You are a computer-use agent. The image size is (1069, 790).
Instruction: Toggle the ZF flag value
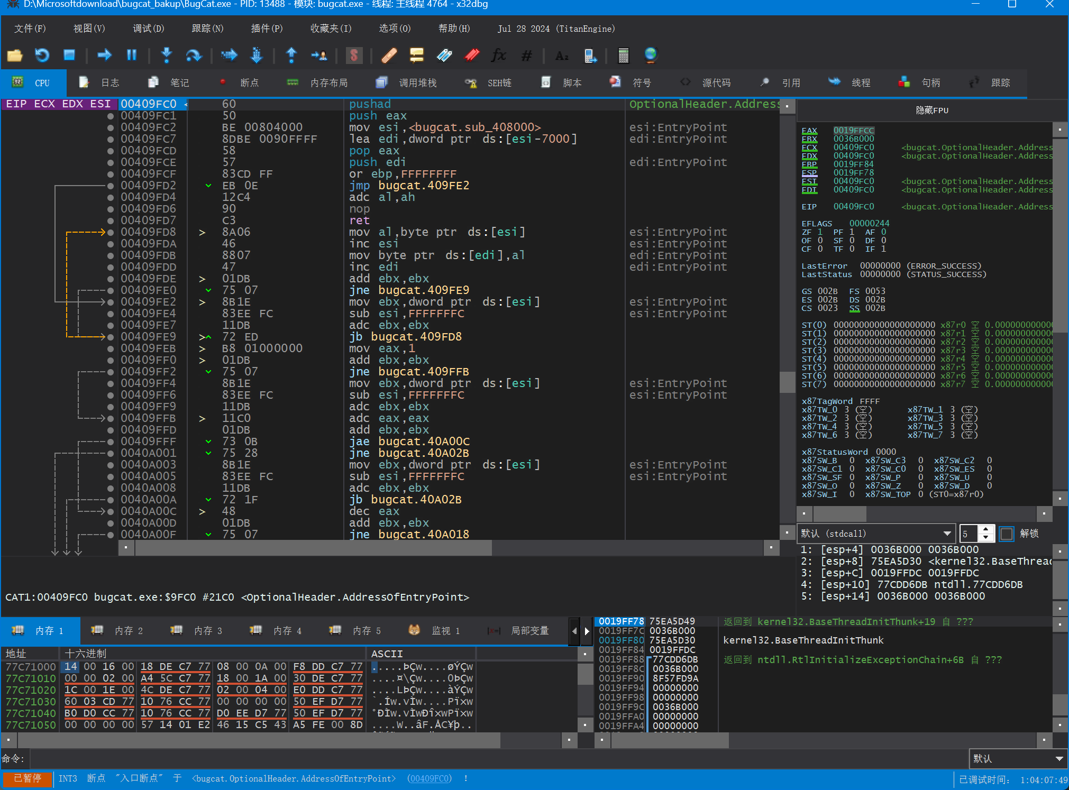tap(820, 232)
